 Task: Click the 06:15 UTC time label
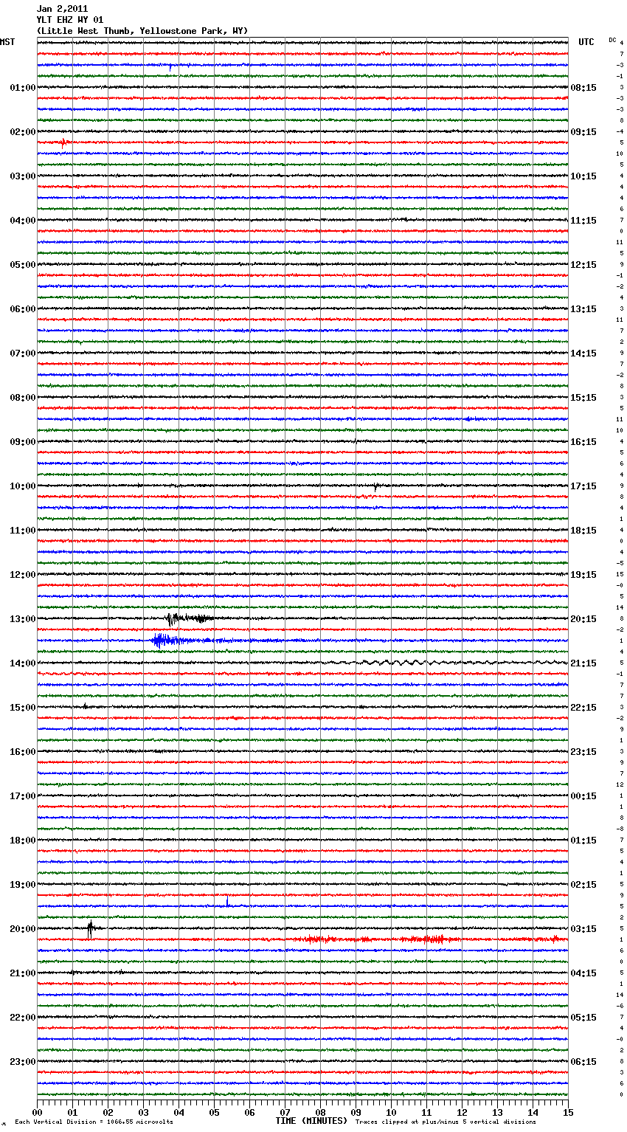click(x=583, y=1062)
